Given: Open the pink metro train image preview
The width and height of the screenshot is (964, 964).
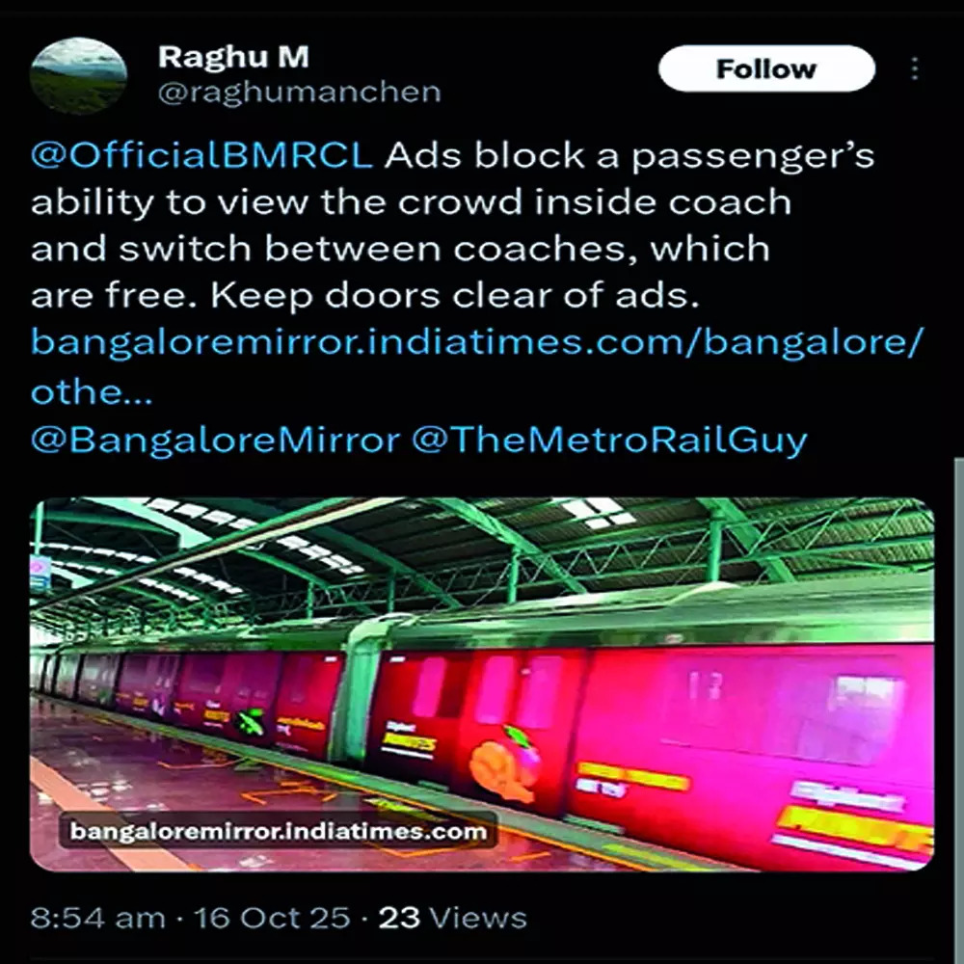Looking at the screenshot, I should 482,684.
